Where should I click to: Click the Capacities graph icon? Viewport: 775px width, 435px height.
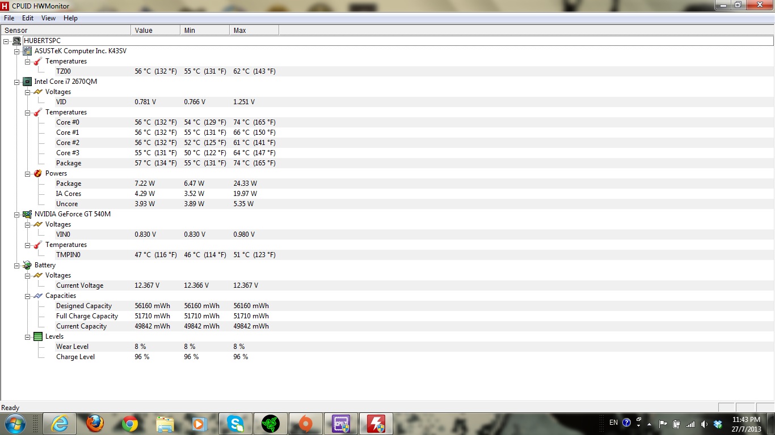pos(38,296)
